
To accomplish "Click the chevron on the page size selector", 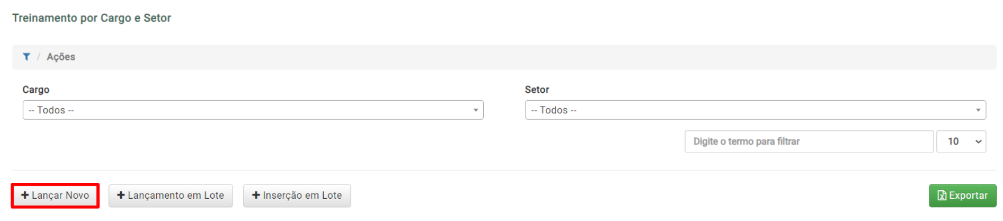I will pos(978,141).
